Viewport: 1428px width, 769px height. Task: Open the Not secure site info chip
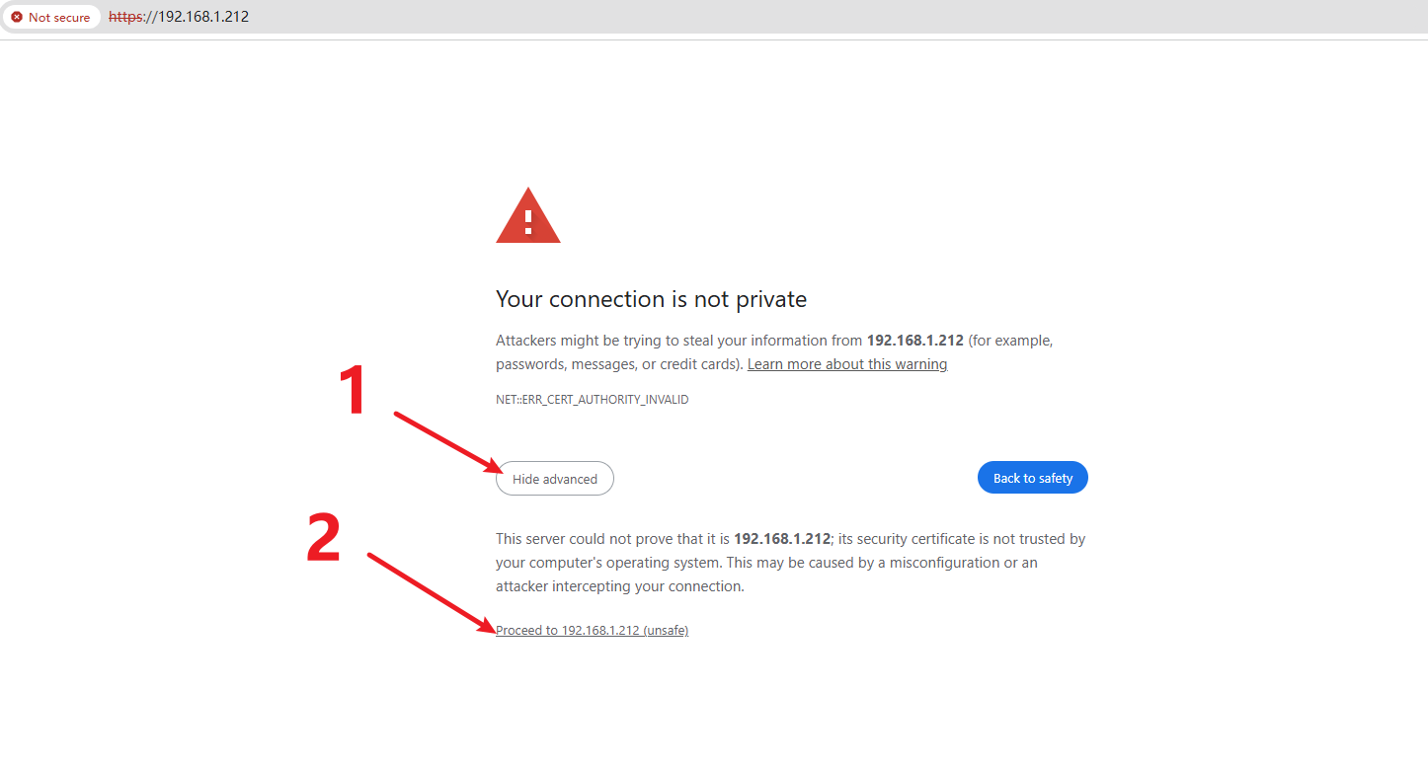[51, 18]
